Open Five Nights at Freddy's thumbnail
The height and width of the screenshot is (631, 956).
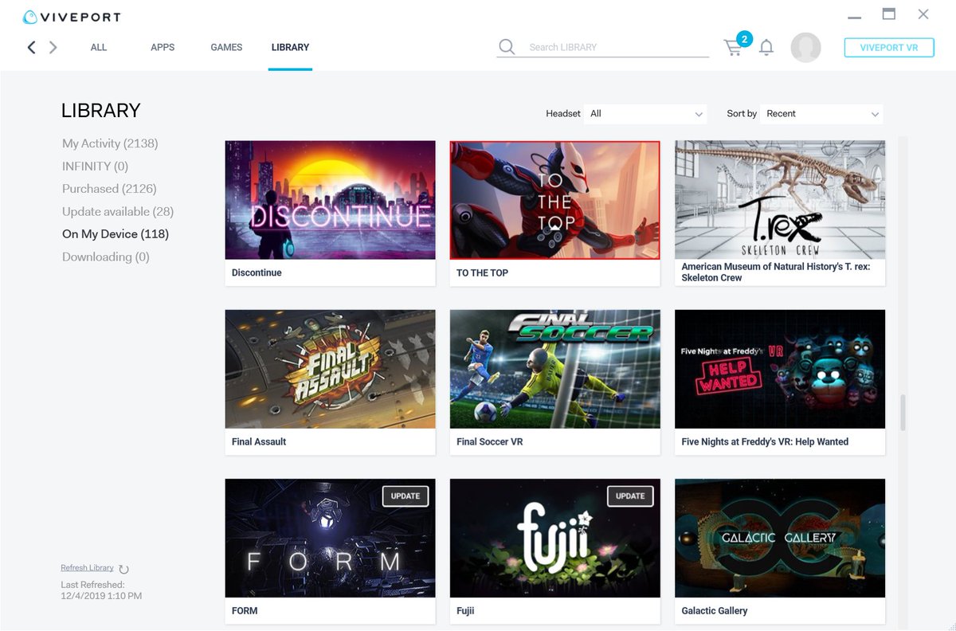click(780, 369)
